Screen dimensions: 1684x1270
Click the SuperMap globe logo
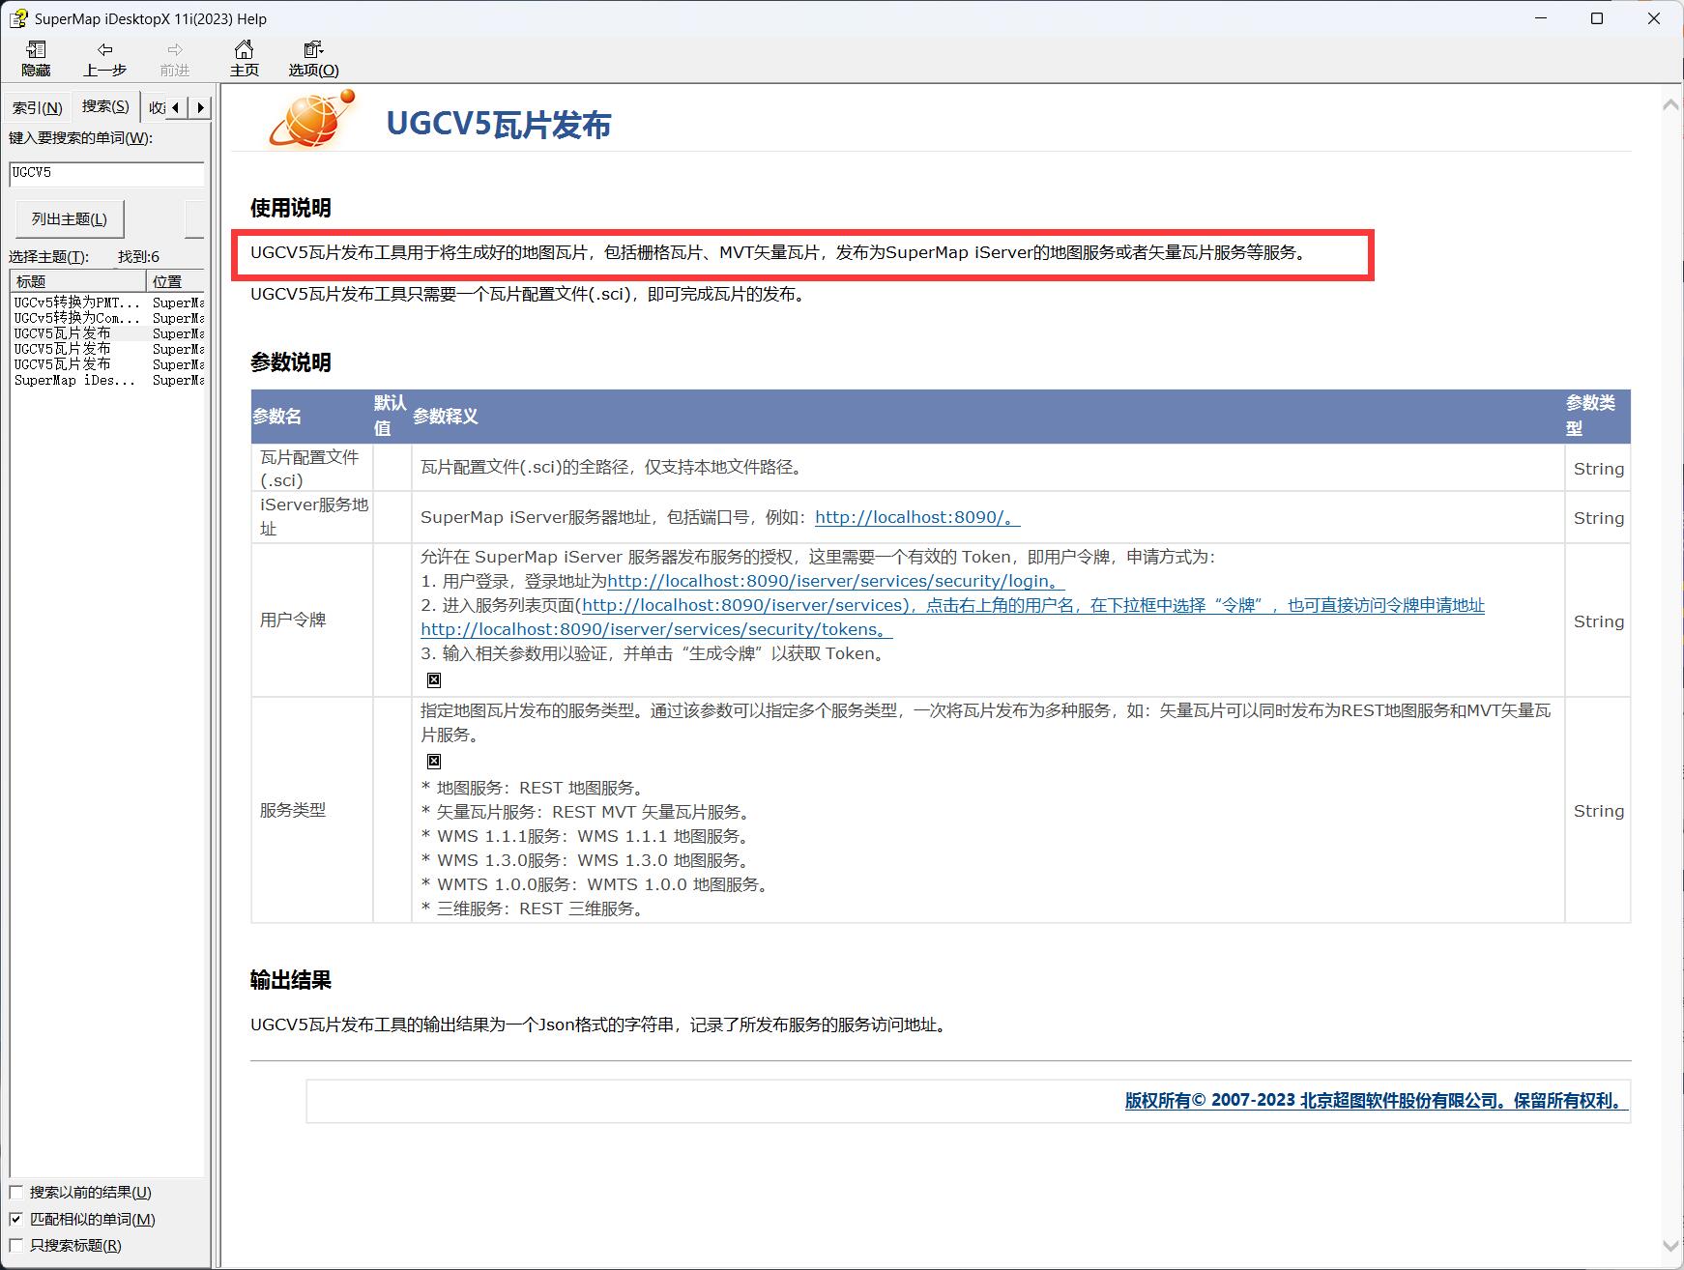[311, 120]
